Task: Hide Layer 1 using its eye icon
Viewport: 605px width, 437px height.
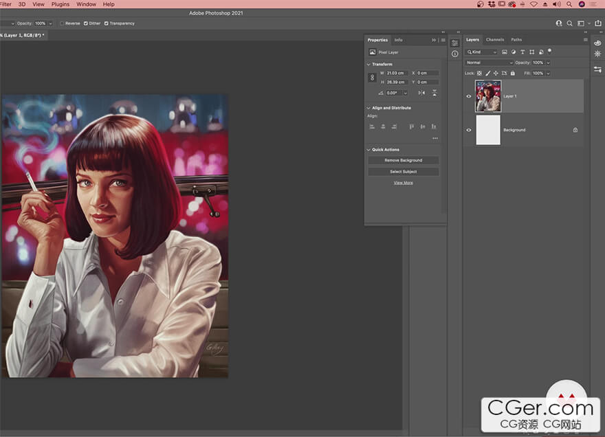Action: [x=469, y=96]
